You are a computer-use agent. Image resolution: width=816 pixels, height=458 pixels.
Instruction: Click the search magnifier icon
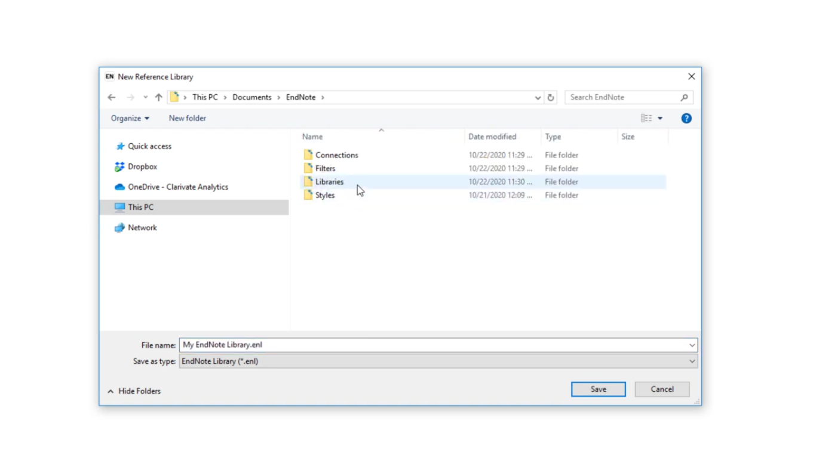point(685,97)
